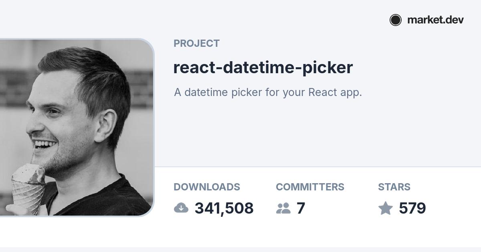Click the committers people icon
Viewport: 481px width, 252px height.
coord(283,208)
